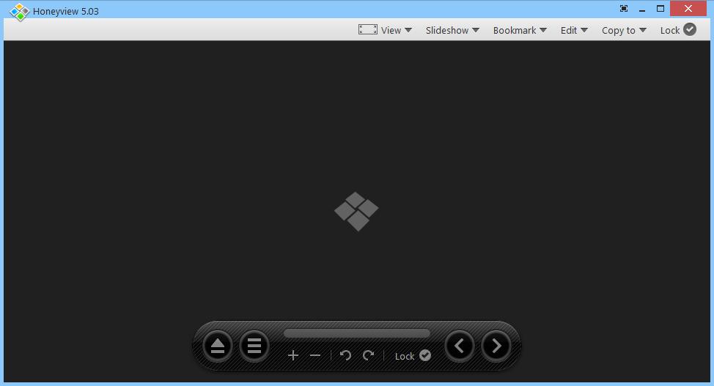
Task: Zoom in with the plus icon
Action: point(293,355)
